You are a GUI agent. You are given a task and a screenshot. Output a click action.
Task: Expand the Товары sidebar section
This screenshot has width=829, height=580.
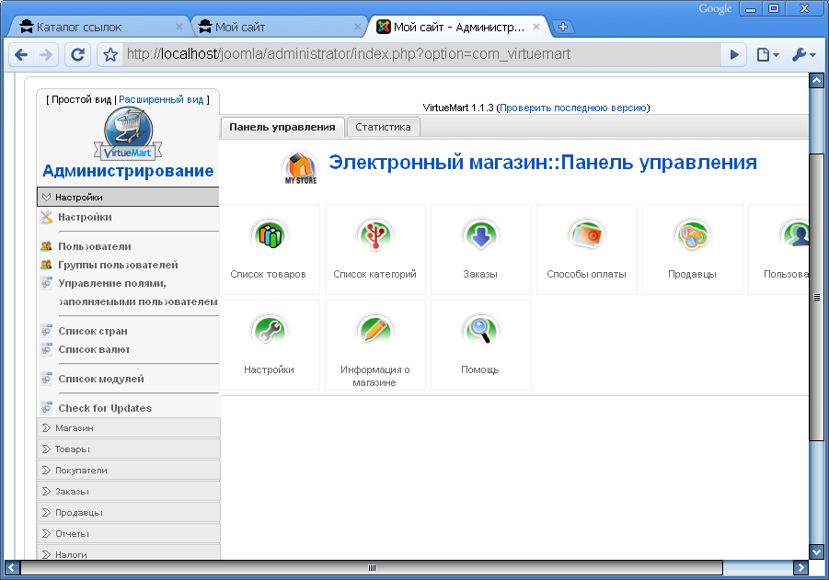129,449
